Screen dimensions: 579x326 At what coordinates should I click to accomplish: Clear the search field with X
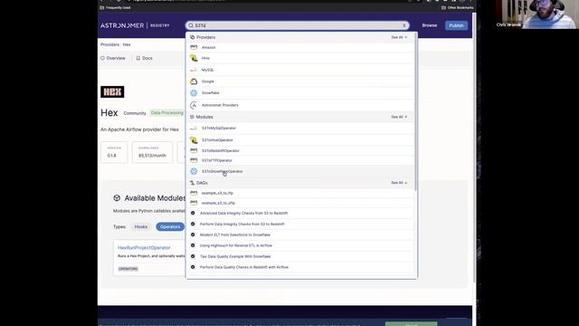(x=404, y=25)
